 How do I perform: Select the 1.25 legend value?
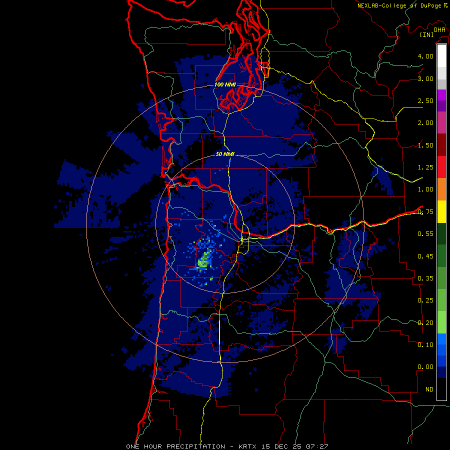[425, 167]
